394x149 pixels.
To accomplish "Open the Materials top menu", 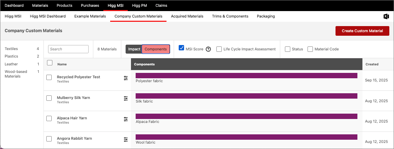I will 40,5.
